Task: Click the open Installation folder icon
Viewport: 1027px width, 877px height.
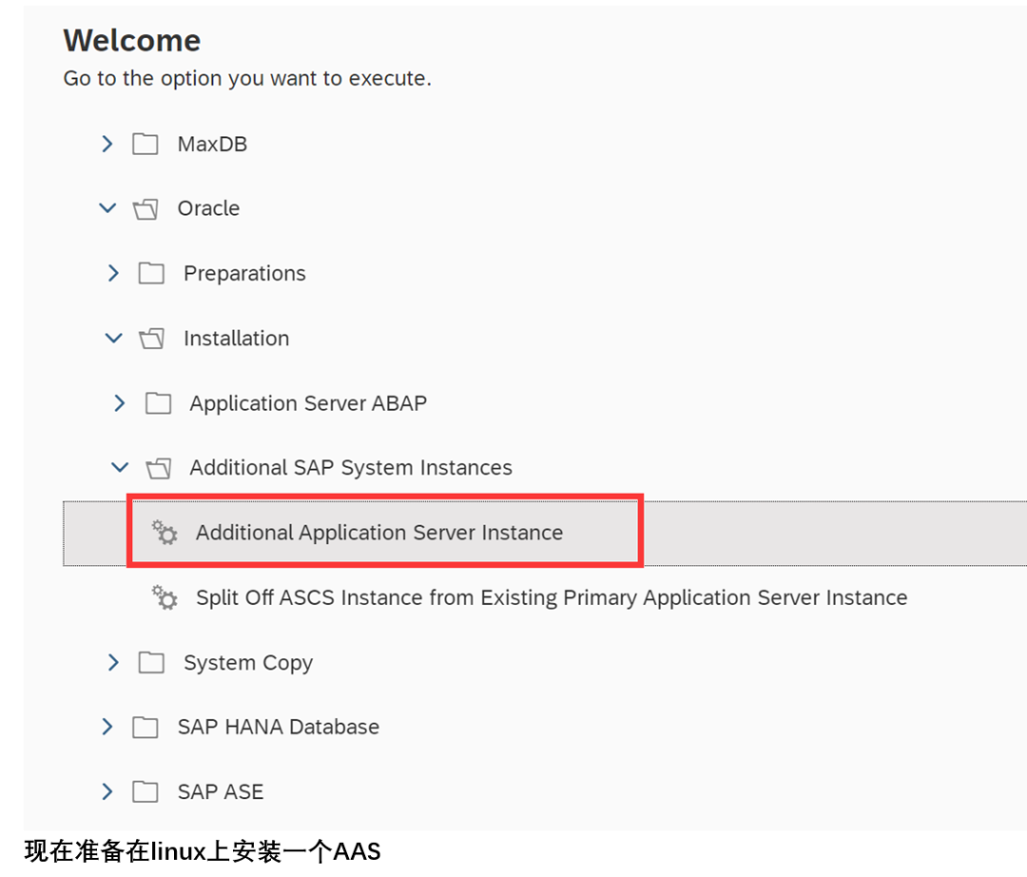Action: pos(151,339)
